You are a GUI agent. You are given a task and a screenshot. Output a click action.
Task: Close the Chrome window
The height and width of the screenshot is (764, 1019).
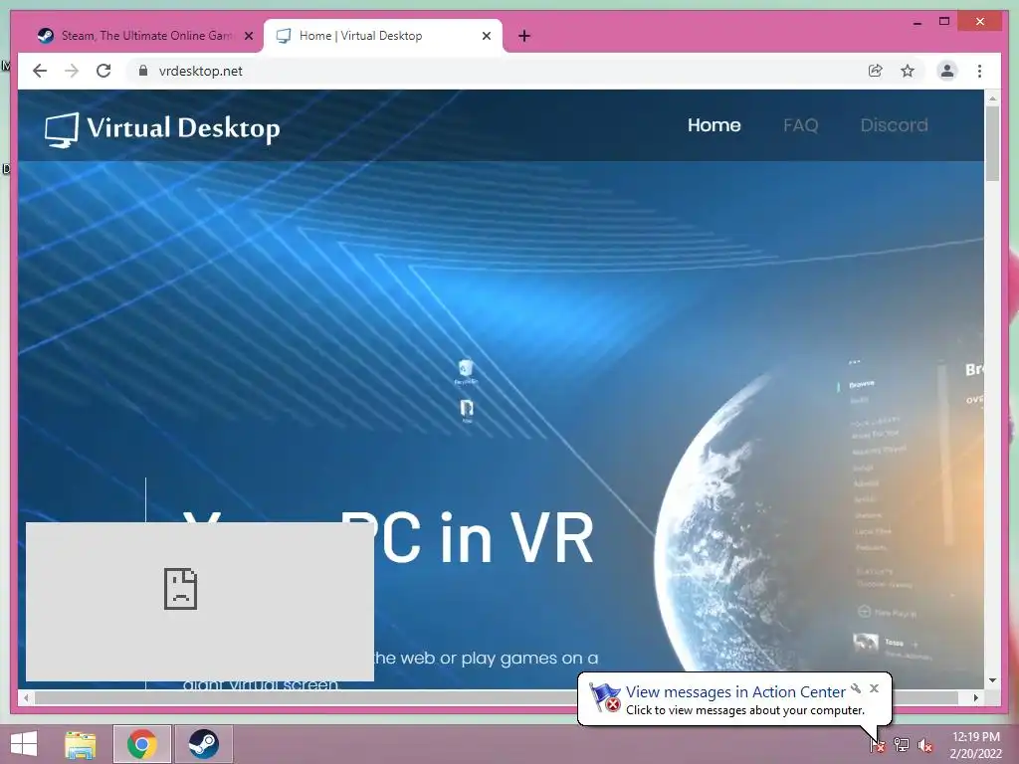[x=980, y=22]
